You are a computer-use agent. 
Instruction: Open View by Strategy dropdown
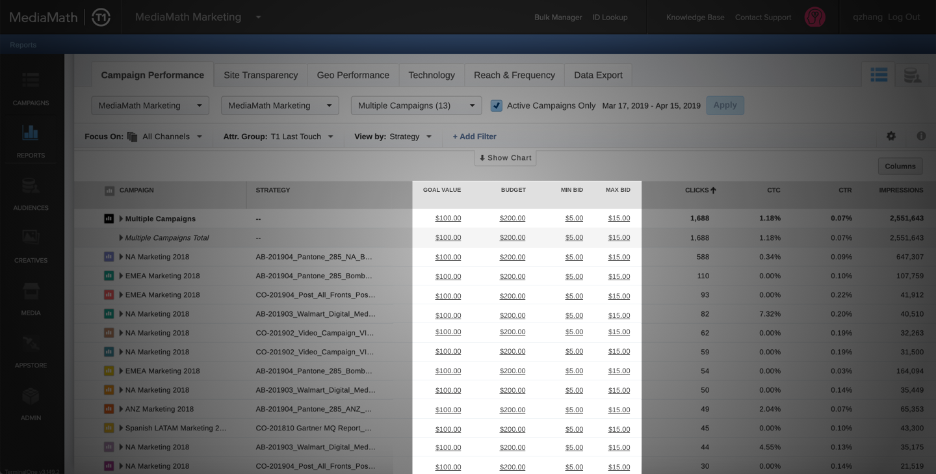click(411, 137)
